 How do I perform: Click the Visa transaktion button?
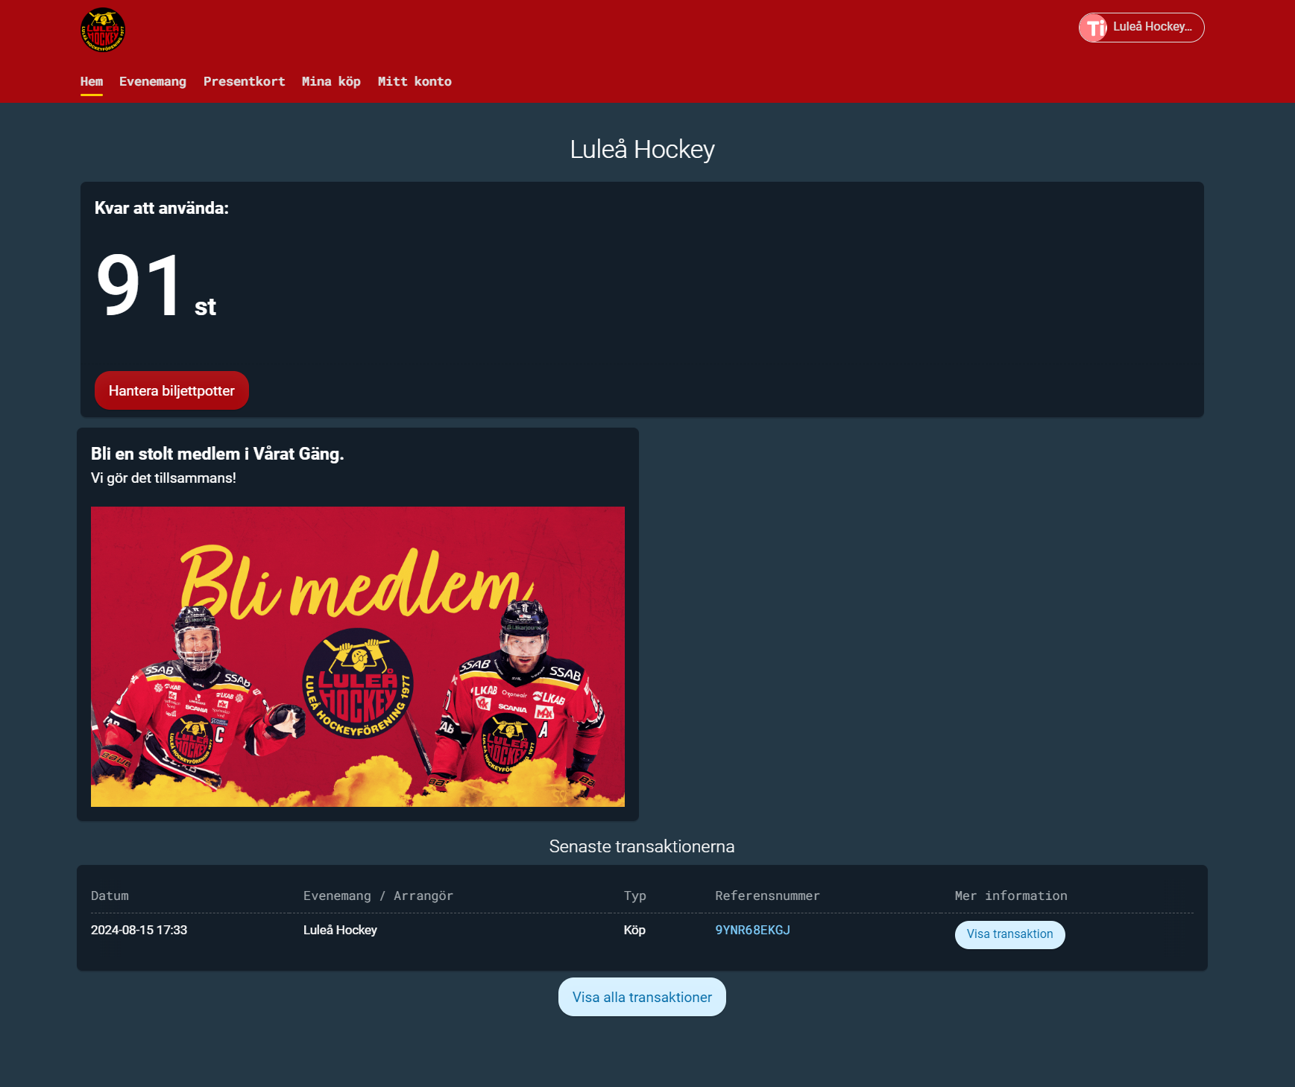1009,934
